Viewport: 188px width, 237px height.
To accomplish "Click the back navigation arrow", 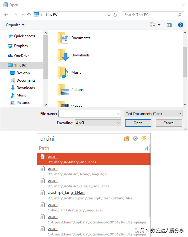I will click(x=6, y=15).
